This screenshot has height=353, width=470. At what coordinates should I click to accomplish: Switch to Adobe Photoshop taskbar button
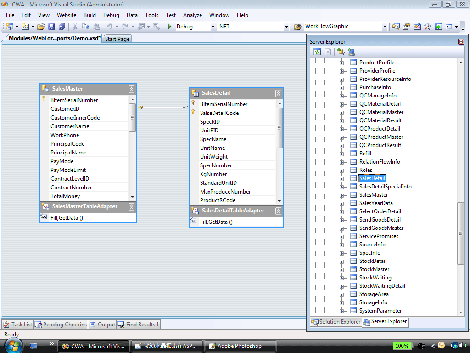(240, 346)
